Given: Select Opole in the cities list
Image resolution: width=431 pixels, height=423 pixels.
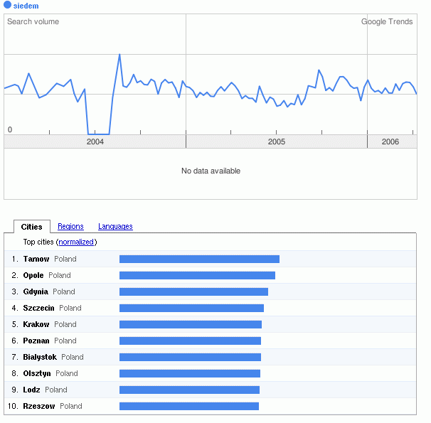Looking at the screenshot, I should pos(33,276).
